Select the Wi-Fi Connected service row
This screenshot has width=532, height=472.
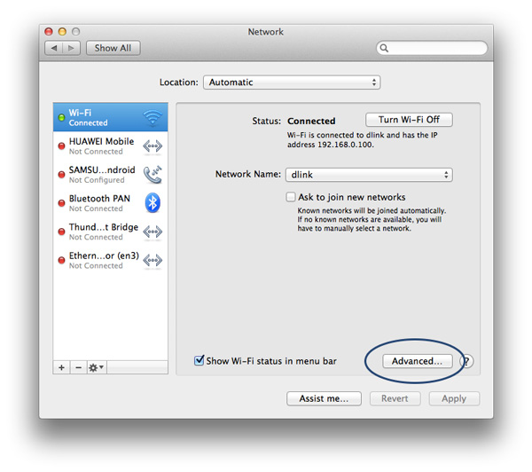111,117
